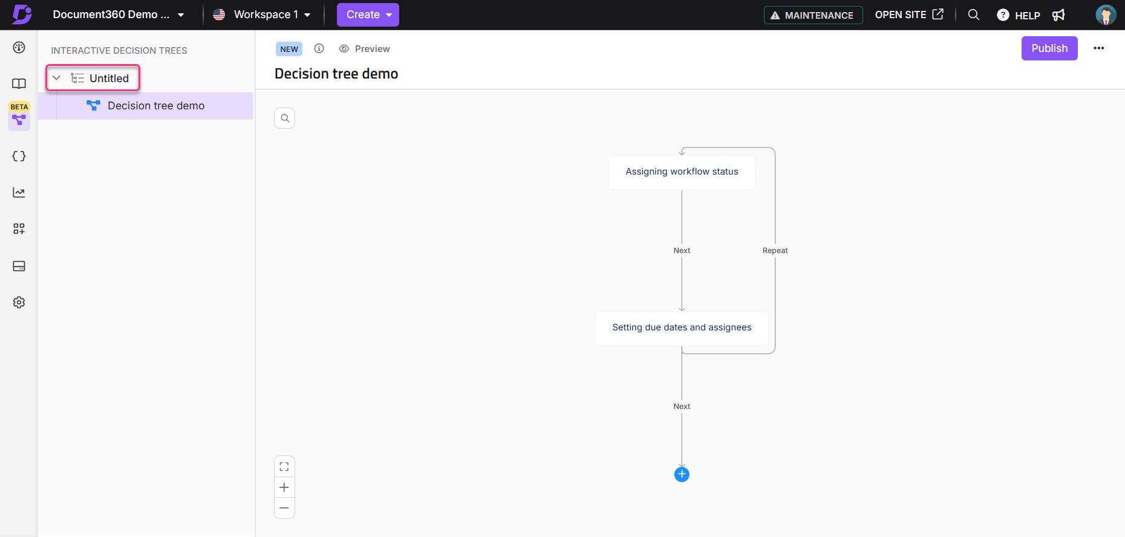Click the NEW status badge
Viewport: 1125px width, 537px height.
coord(289,49)
